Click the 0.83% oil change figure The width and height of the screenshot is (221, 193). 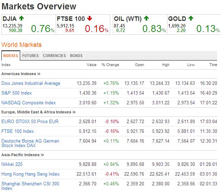154,29
